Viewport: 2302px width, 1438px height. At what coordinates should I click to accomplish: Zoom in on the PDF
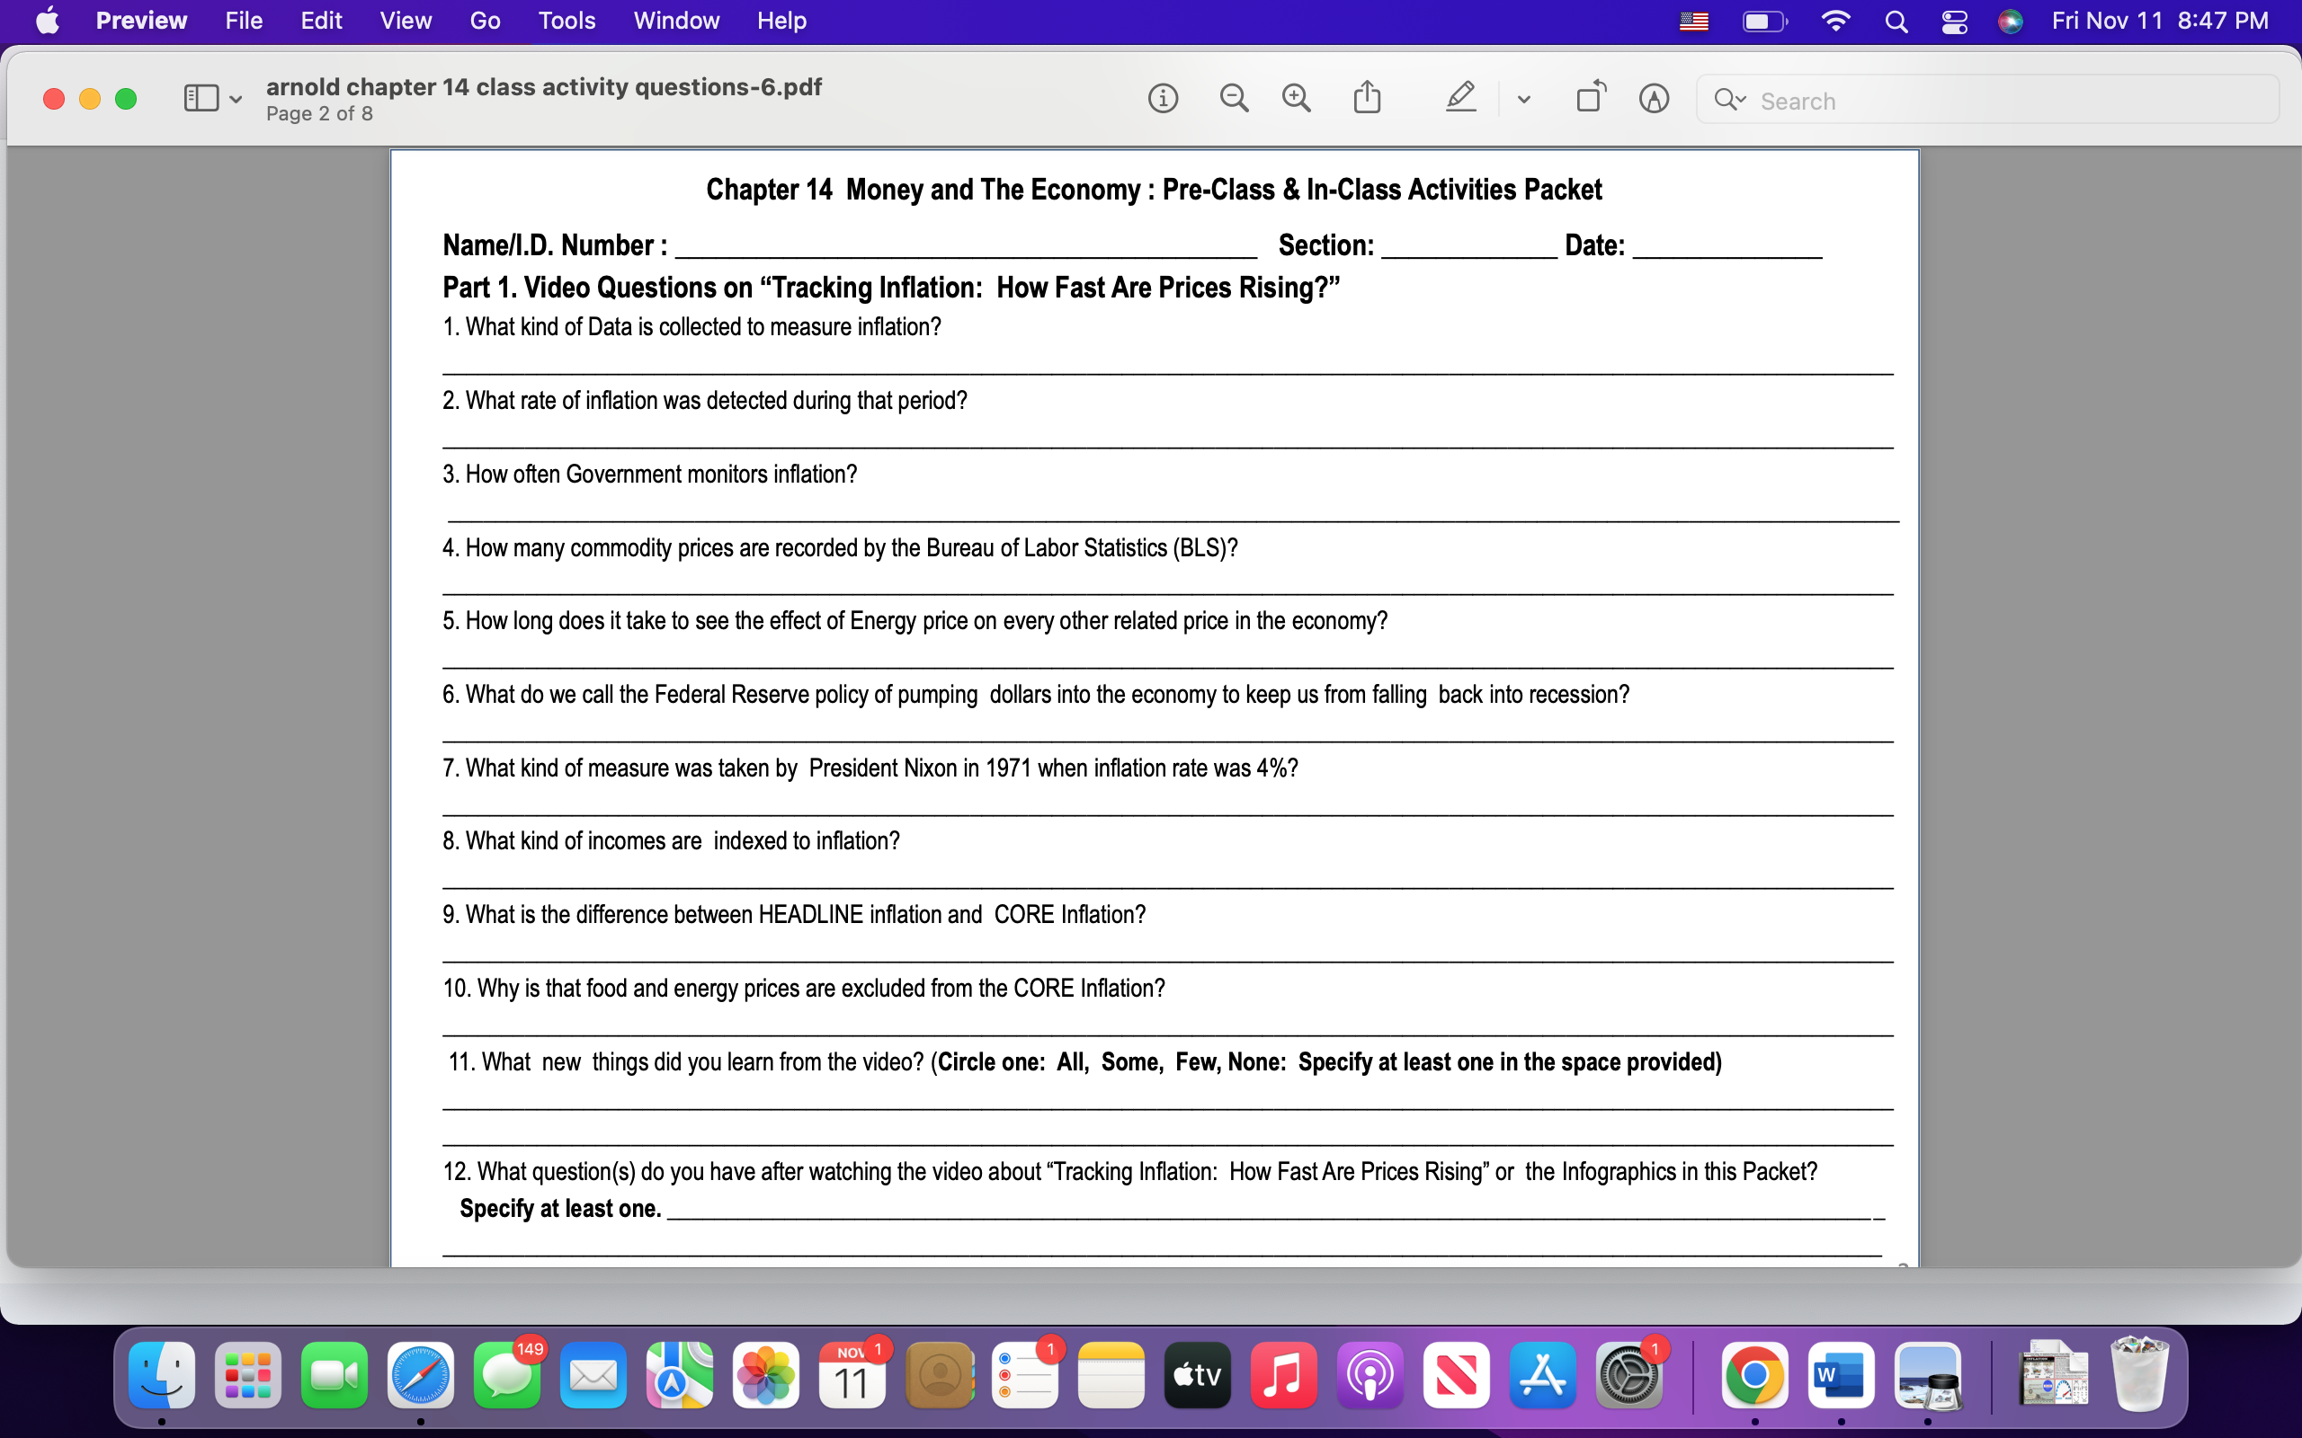(x=1298, y=97)
